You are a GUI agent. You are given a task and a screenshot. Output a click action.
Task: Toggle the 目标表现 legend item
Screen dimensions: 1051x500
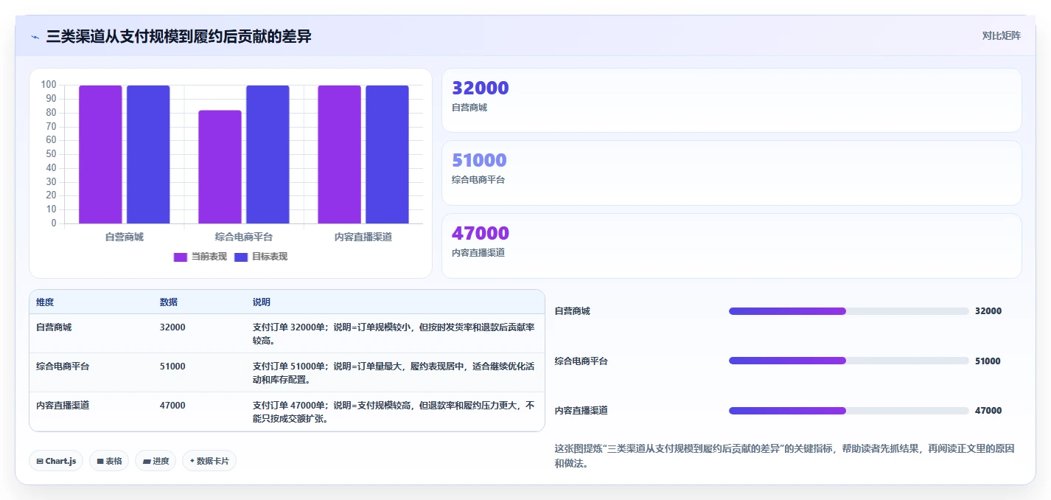[x=261, y=257]
